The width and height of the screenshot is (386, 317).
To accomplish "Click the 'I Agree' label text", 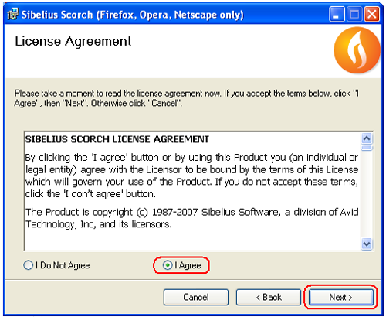I will point(188,265).
